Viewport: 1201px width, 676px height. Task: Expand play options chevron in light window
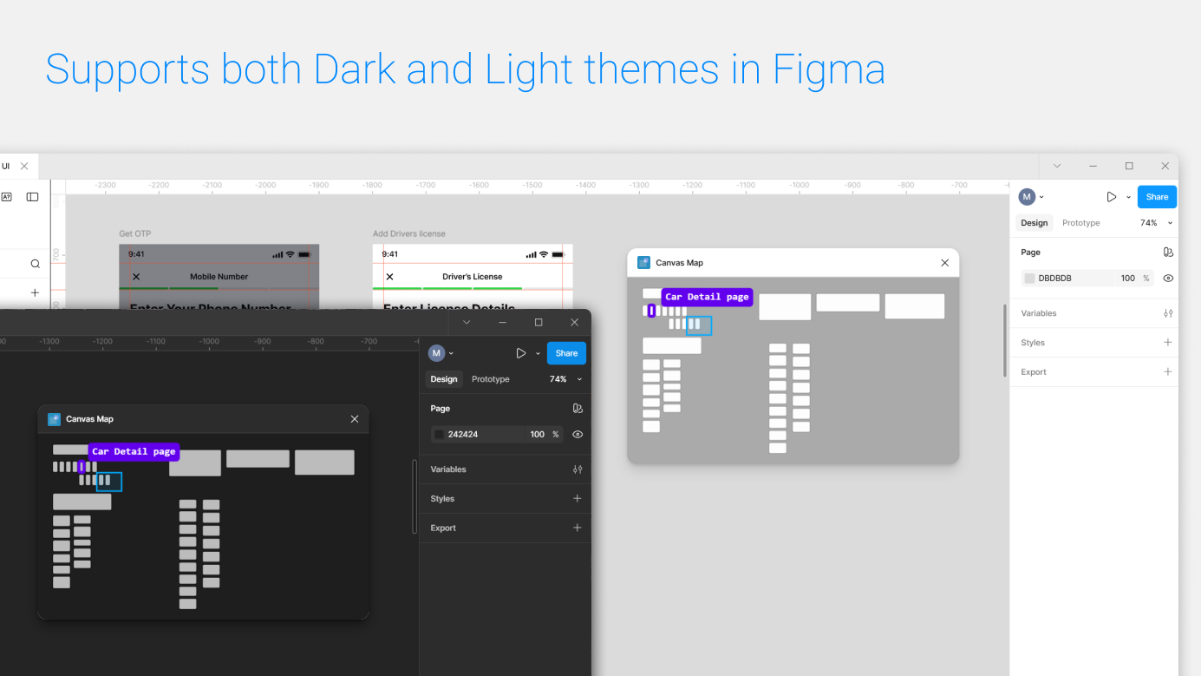[x=1128, y=197]
